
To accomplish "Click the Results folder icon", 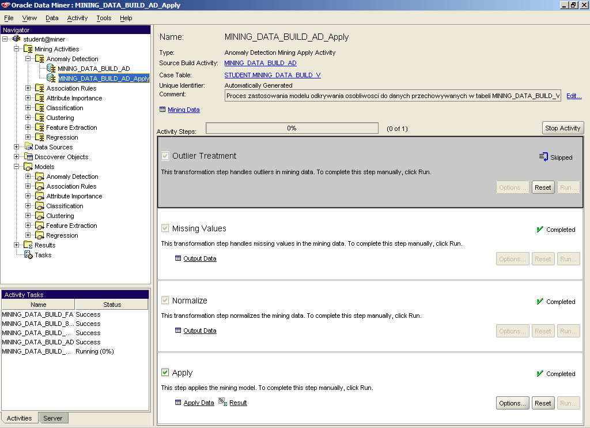I will point(28,245).
